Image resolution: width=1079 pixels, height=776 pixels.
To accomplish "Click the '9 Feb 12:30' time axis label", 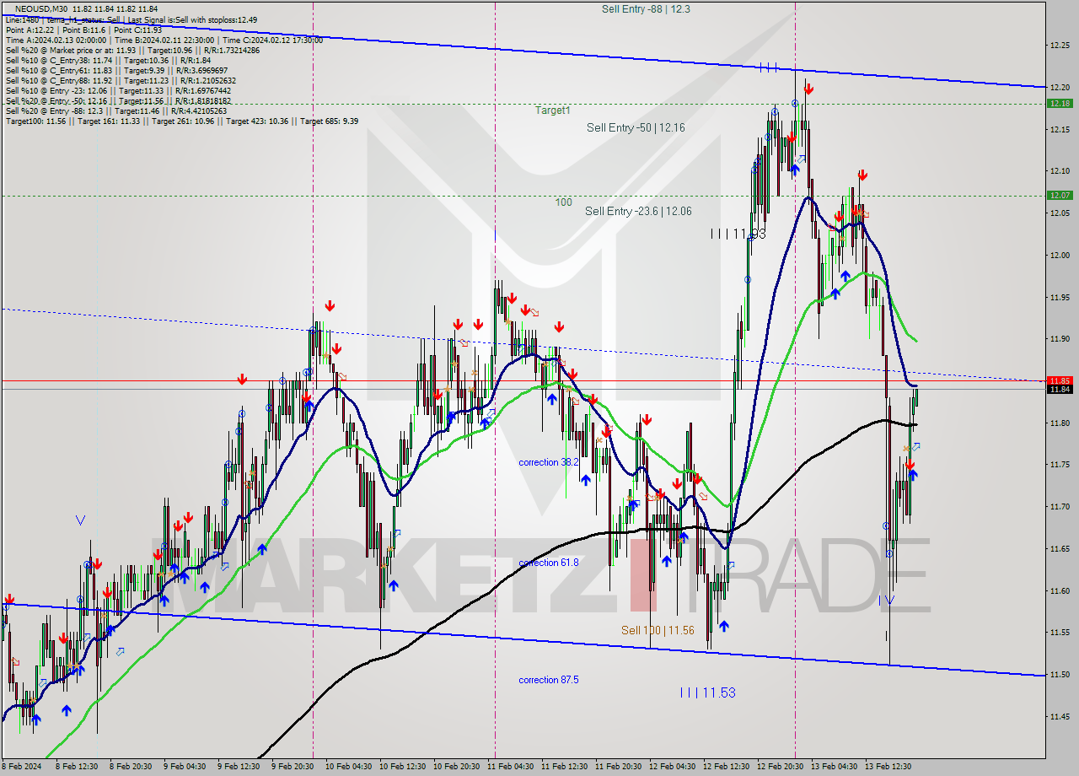I will (238, 767).
